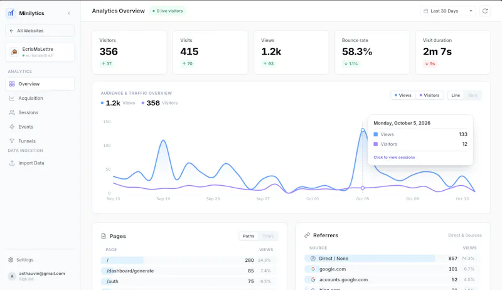Go back to All Websites
Viewport: 502px width, 290px height.
40,31
